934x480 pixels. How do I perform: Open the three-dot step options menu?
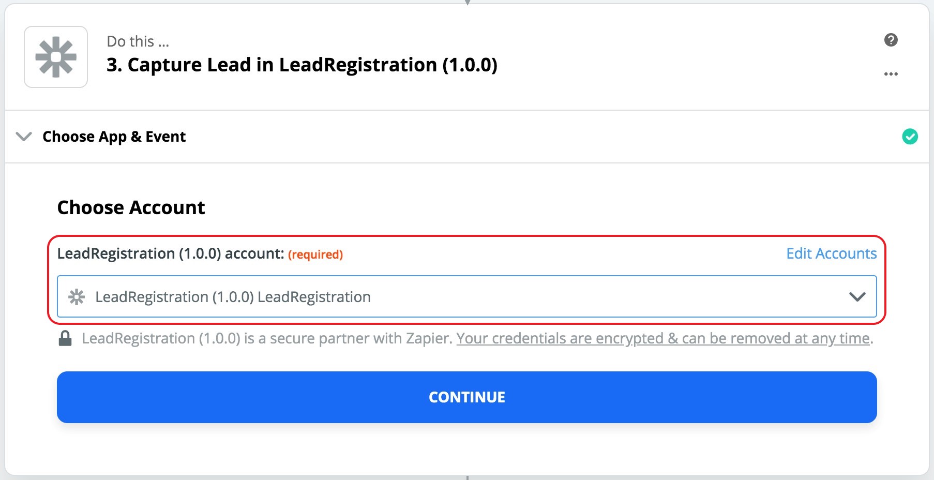point(891,74)
